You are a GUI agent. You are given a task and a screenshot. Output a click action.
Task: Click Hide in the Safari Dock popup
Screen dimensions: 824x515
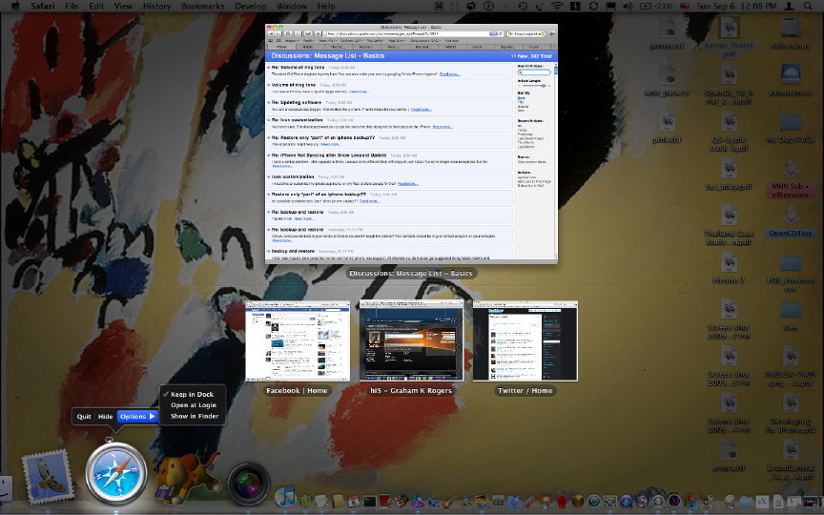point(105,416)
